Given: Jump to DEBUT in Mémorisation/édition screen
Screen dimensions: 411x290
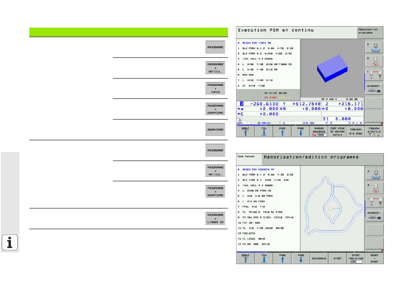Looking at the screenshot, I should [245, 258].
